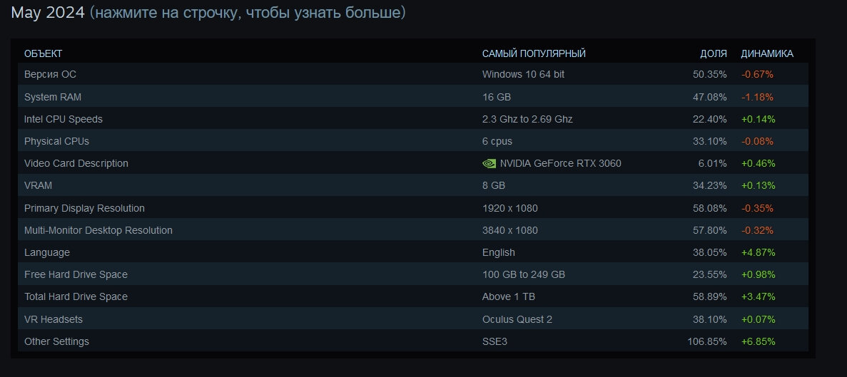Click the NVIDIA GeForce RTX 3060 text

(x=561, y=163)
